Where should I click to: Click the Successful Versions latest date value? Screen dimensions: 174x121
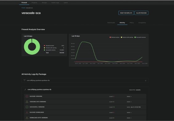click(136, 107)
